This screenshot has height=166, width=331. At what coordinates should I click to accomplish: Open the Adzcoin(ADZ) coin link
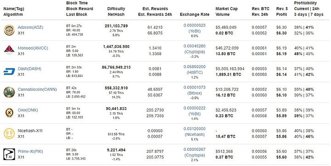pyautogui.click(x=30, y=27)
